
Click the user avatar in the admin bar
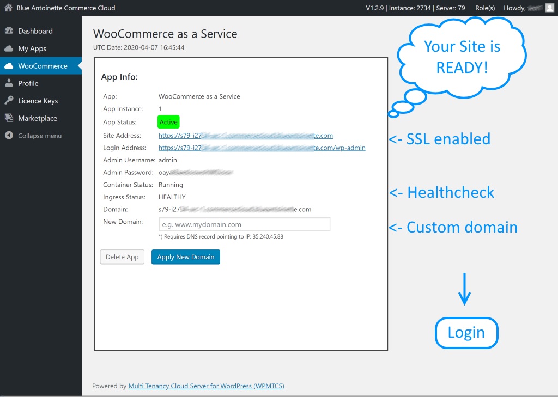550,8
